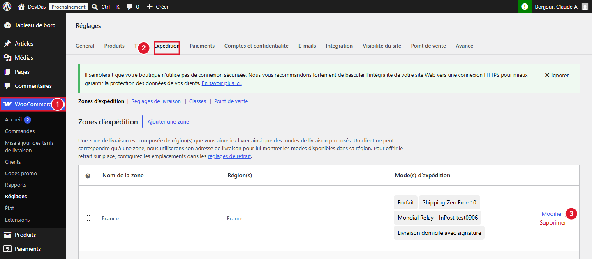This screenshot has width=592, height=259.
Task: Open Réglages submenu item
Action: pyautogui.click(x=16, y=197)
